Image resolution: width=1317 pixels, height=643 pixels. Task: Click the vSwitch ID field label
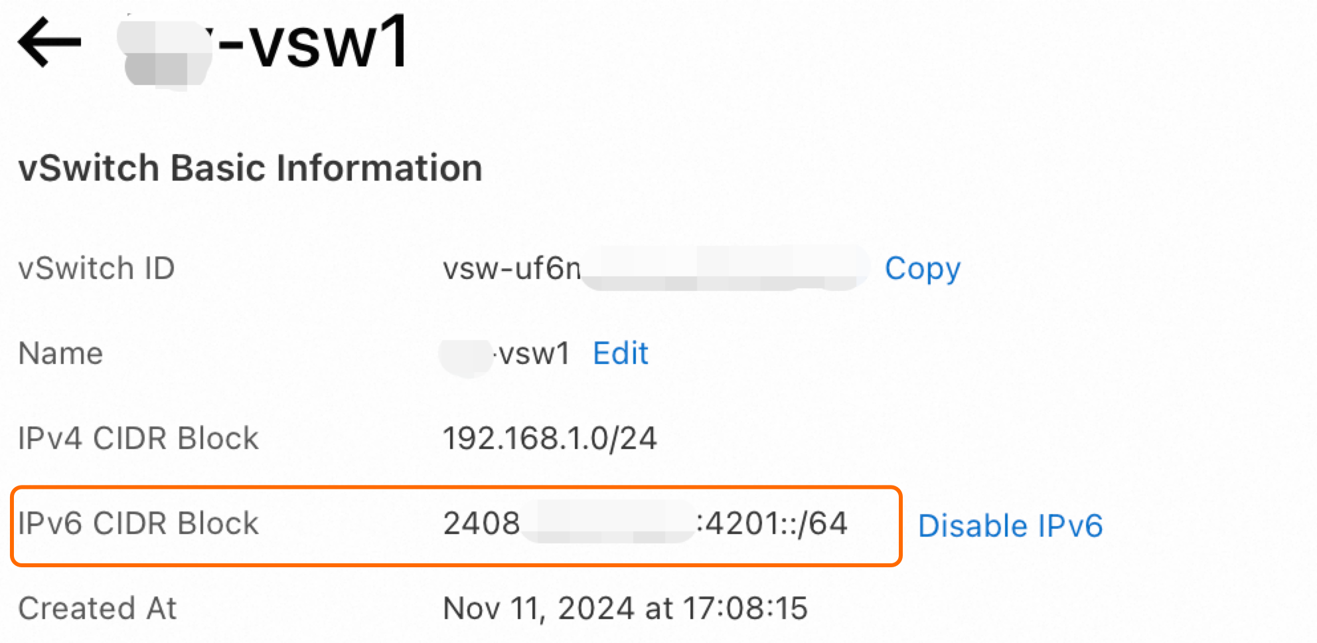click(x=96, y=269)
